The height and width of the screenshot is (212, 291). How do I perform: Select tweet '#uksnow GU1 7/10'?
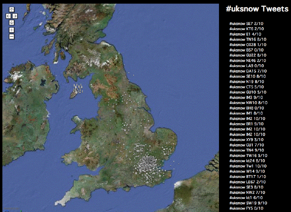(247, 145)
